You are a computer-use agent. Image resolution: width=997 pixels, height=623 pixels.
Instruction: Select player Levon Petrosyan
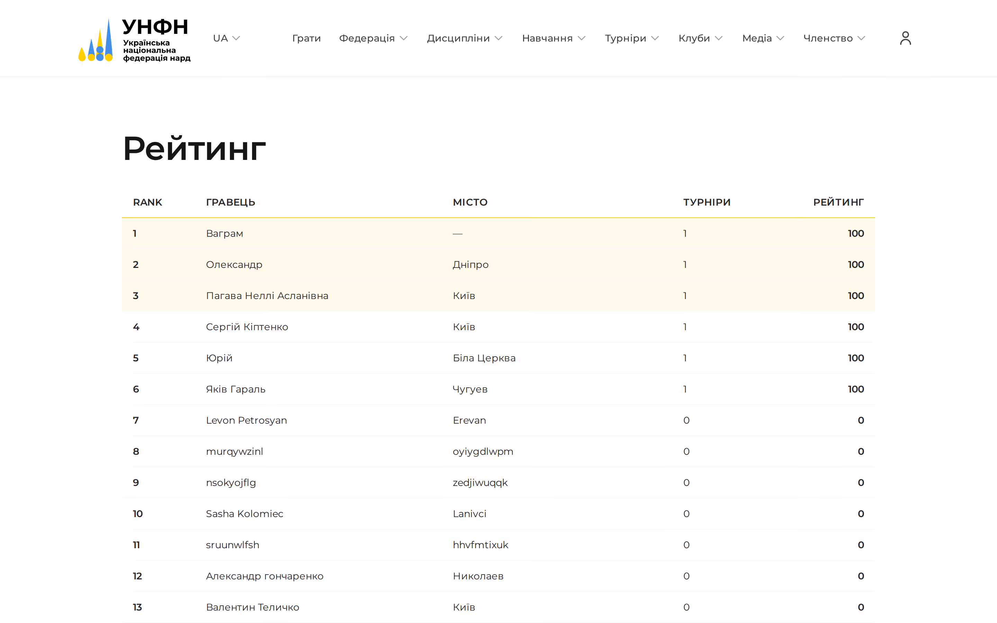[x=246, y=421]
